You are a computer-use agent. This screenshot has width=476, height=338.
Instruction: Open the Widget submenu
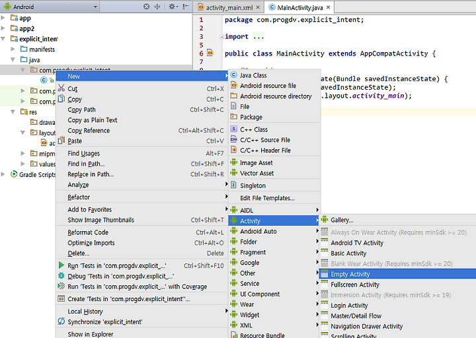click(x=275, y=315)
